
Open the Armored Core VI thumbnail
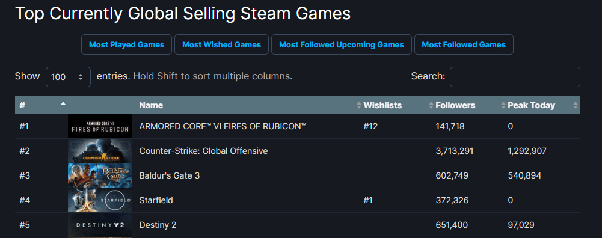click(x=100, y=126)
